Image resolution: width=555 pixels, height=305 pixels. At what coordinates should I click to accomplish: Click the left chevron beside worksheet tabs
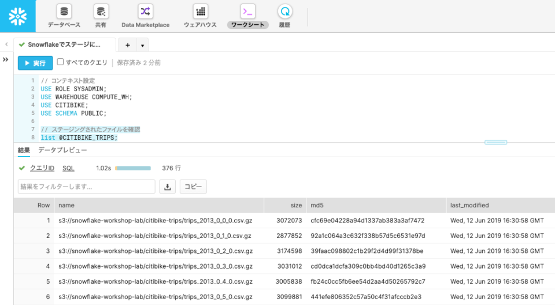pyautogui.click(x=6, y=44)
